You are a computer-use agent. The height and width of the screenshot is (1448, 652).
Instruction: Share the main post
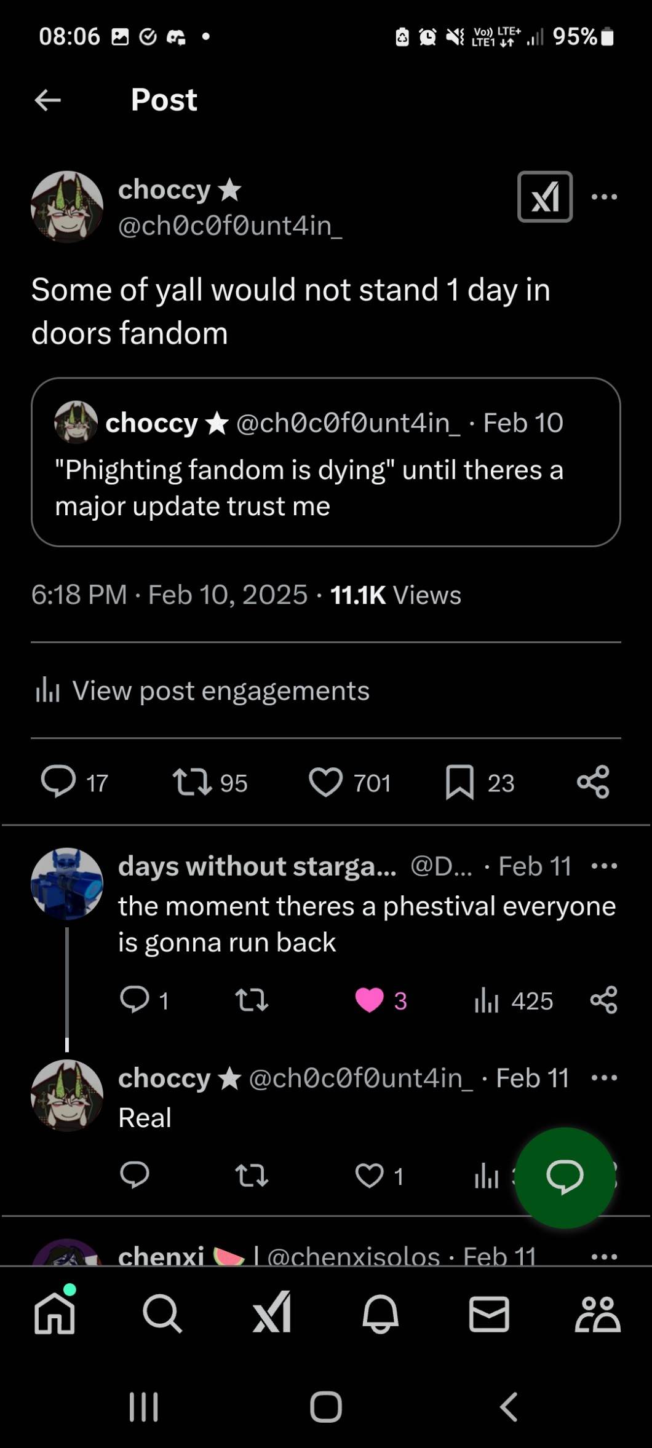pyautogui.click(x=593, y=782)
